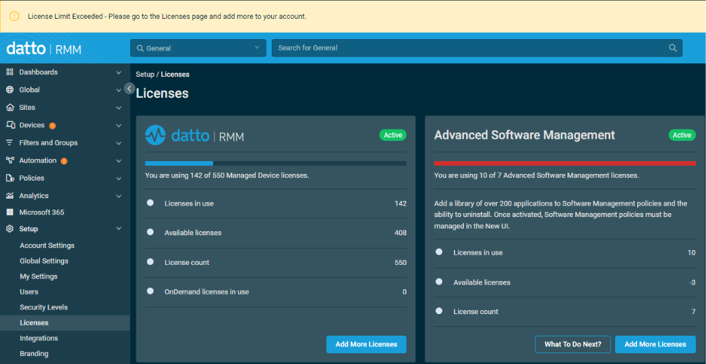The image size is (706, 364).
Task: Click the Automation workflow icon in sidebar
Action: (9, 160)
